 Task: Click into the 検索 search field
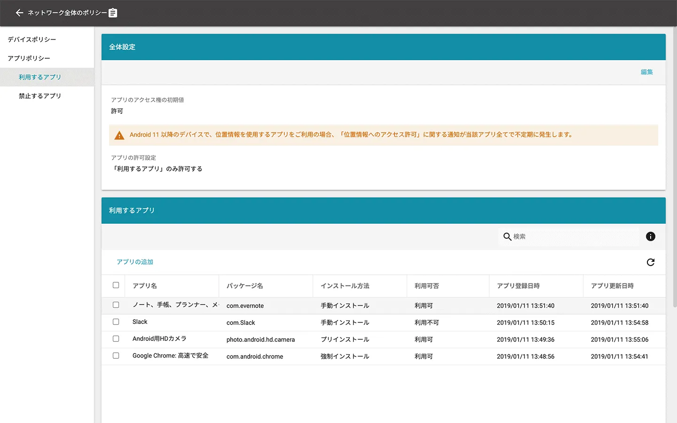tap(569, 236)
